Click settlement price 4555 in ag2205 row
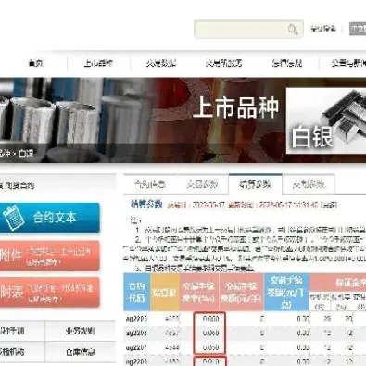Image resolution: width=366 pixels, height=366 pixels. click(x=172, y=319)
